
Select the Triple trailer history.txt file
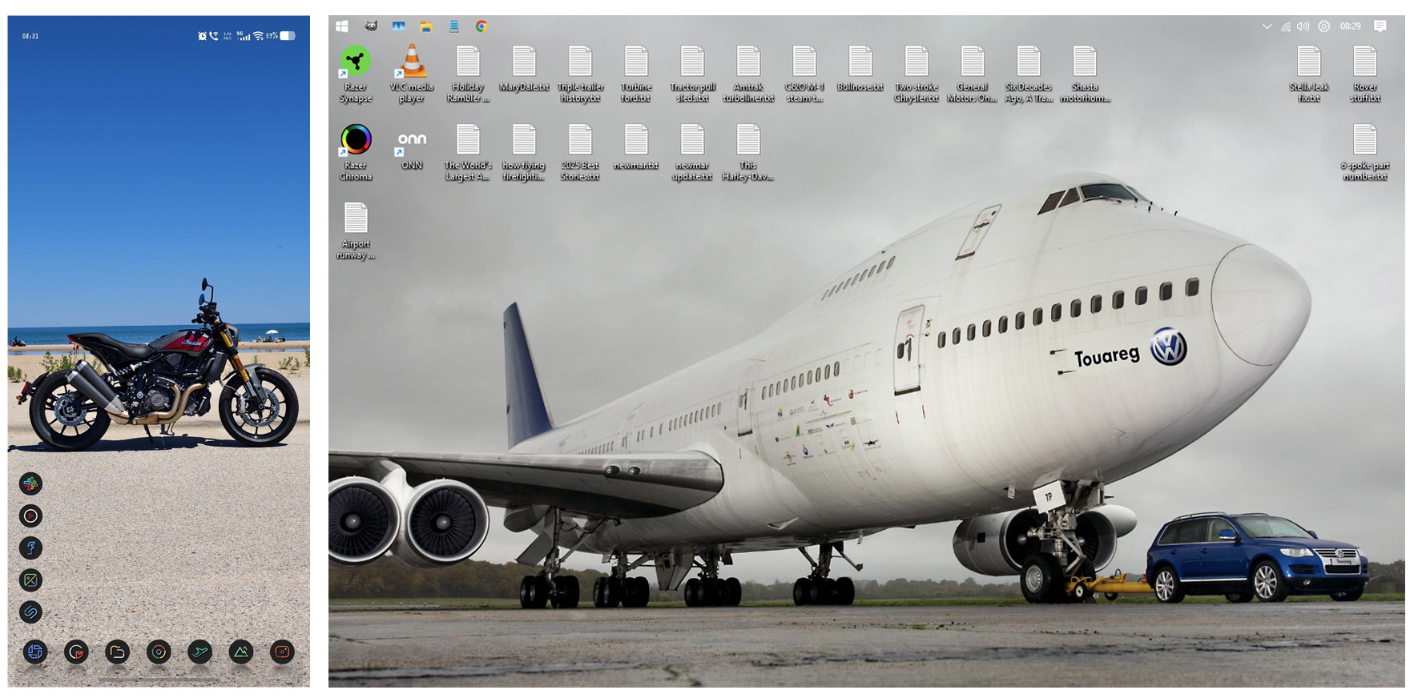(580, 74)
